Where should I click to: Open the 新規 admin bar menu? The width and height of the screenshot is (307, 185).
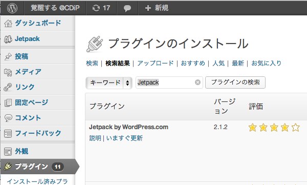tap(162, 8)
